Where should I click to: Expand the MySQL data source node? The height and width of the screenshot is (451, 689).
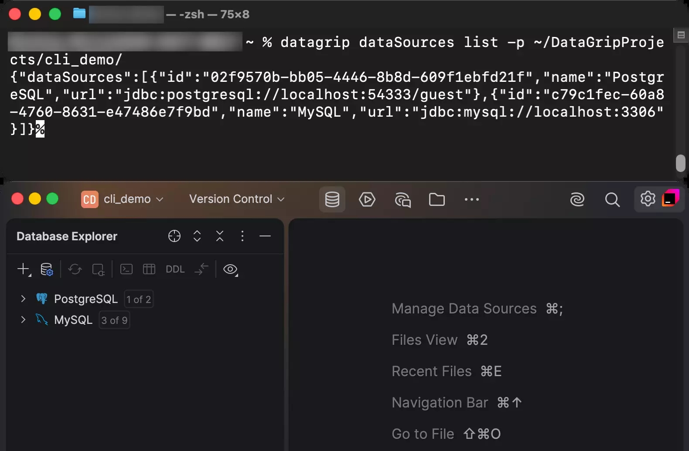(23, 320)
